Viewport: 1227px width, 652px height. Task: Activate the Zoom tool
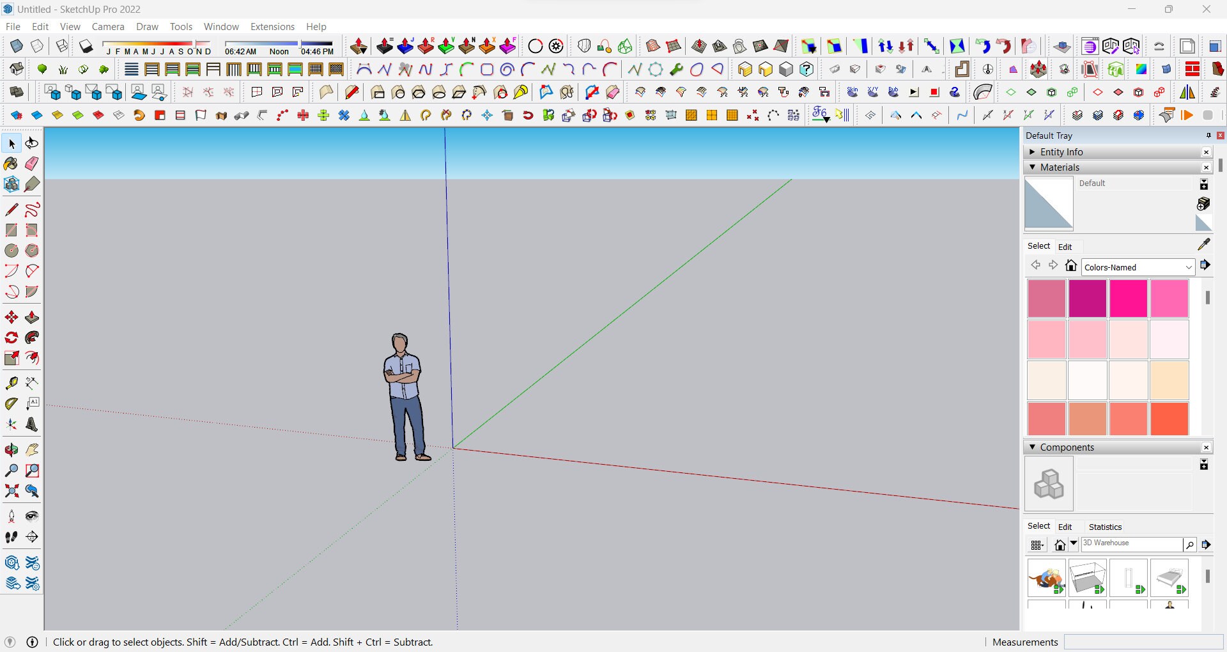click(11, 470)
